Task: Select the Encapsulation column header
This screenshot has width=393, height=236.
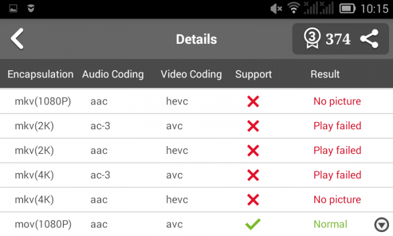Action: coord(40,74)
